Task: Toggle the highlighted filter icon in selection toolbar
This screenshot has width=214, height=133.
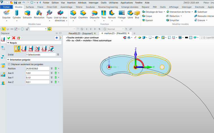Action: pos(49,29)
